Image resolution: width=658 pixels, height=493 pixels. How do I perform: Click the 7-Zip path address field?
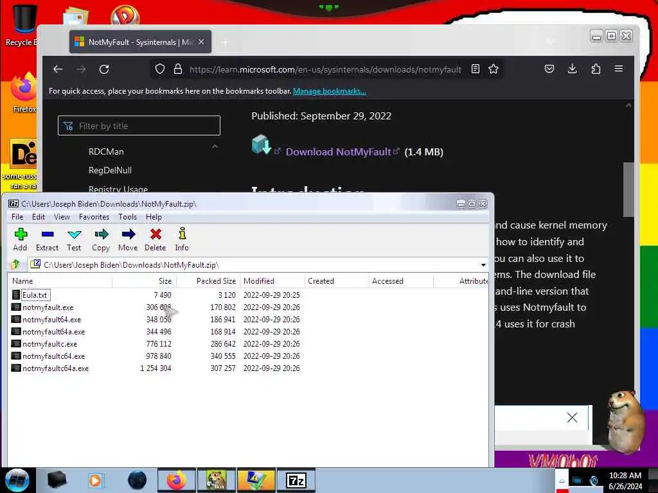[x=257, y=265]
